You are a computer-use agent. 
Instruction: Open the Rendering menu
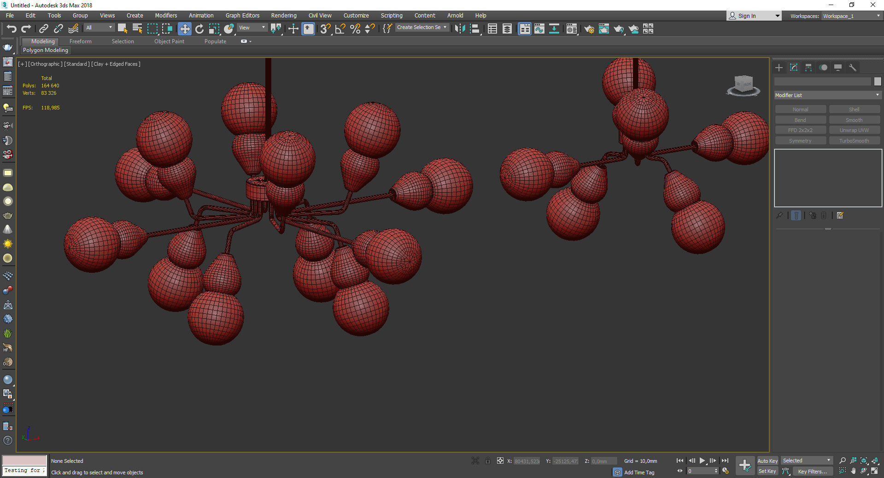284,15
